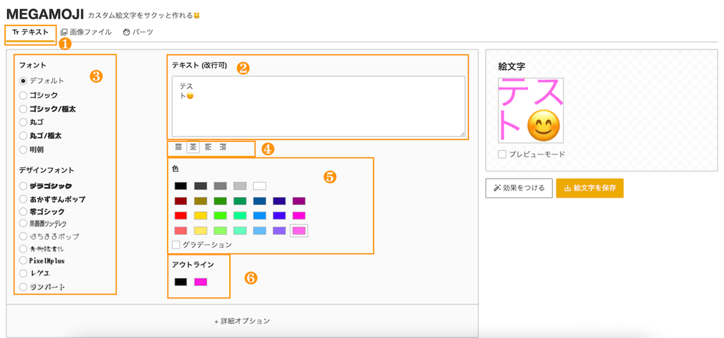Pick the dark green text color swatch

221,201
